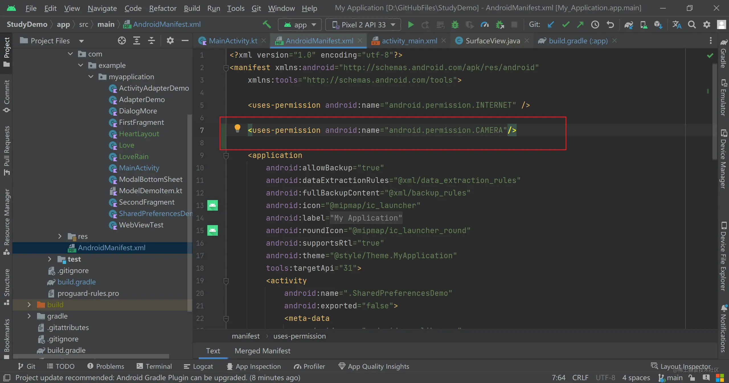Image resolution: width=729 pixels, height=383 pixels.
Task: Click Attach Debugger to Android Process icon
Action: click(x=500, y=25)
